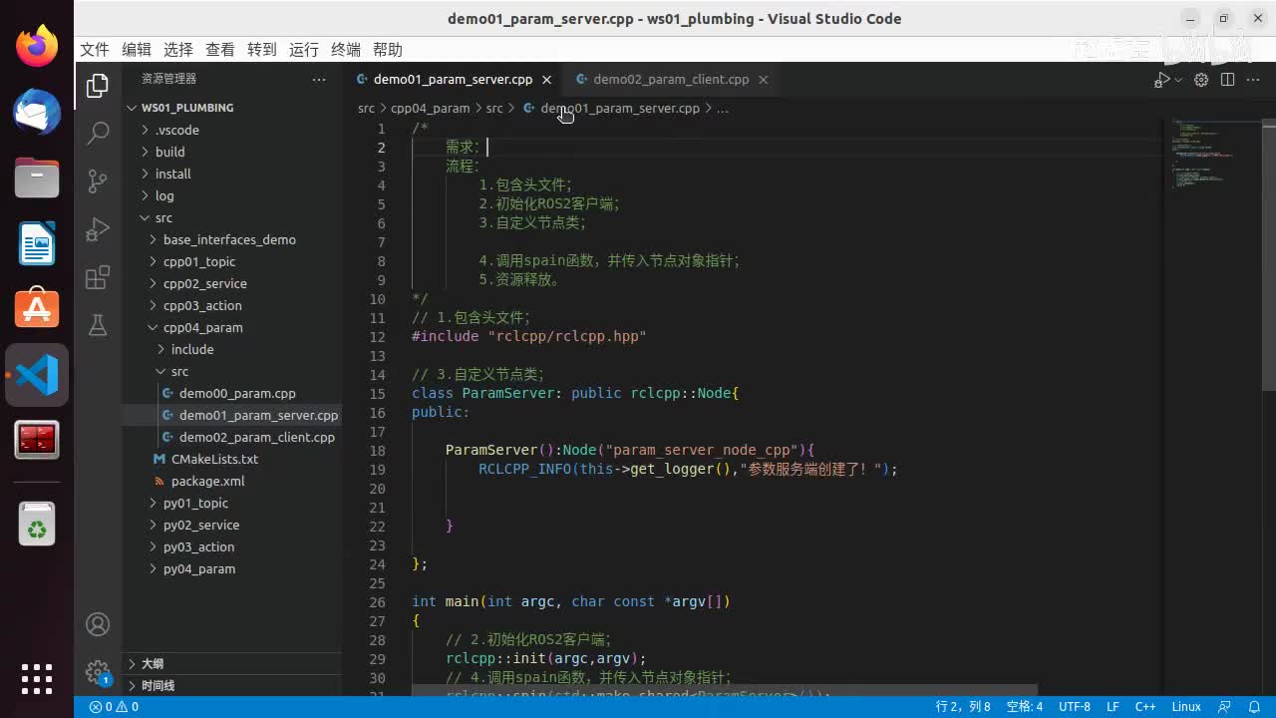Split the editor to the right
This screenshot has height=718, width=1276.
coord(1227,80)
